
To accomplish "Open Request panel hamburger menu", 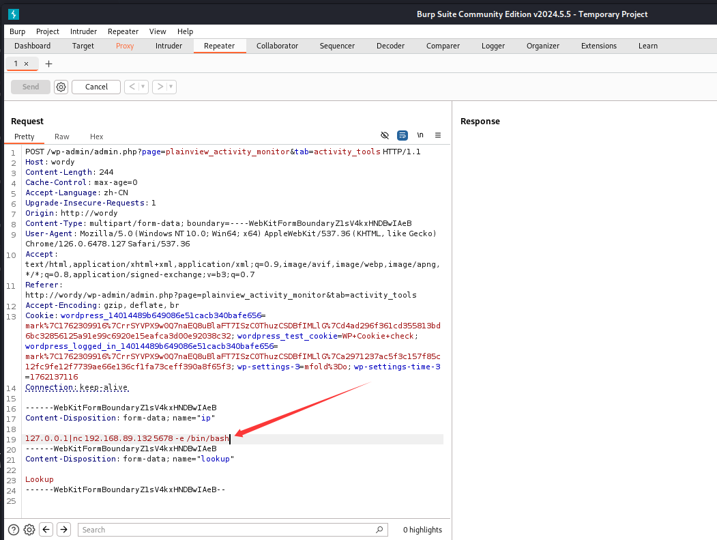I will [x=438, y=135].
